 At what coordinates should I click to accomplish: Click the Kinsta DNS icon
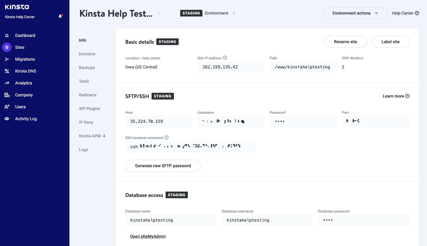coord(7,71)
